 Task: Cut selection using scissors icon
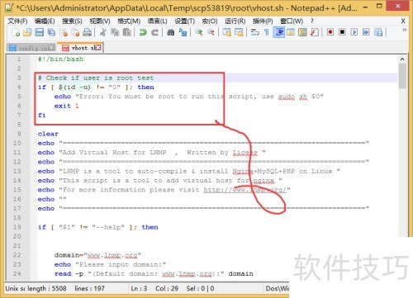point(103,32)
